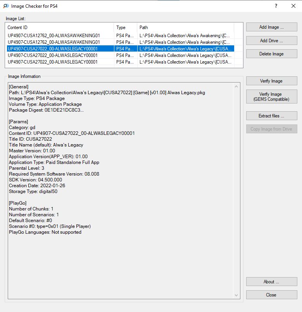The height and width of the screenshot is (312, 302).
Task: Click the 'Volume Type: Application Package' line
Action: pos(45,104)
